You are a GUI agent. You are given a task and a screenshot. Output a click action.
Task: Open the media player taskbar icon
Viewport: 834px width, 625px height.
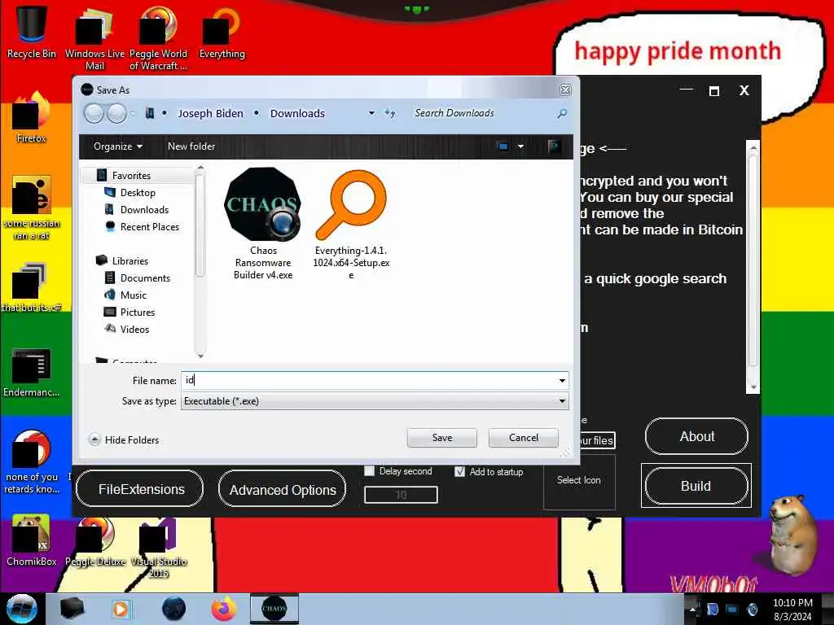coord(121,609)
